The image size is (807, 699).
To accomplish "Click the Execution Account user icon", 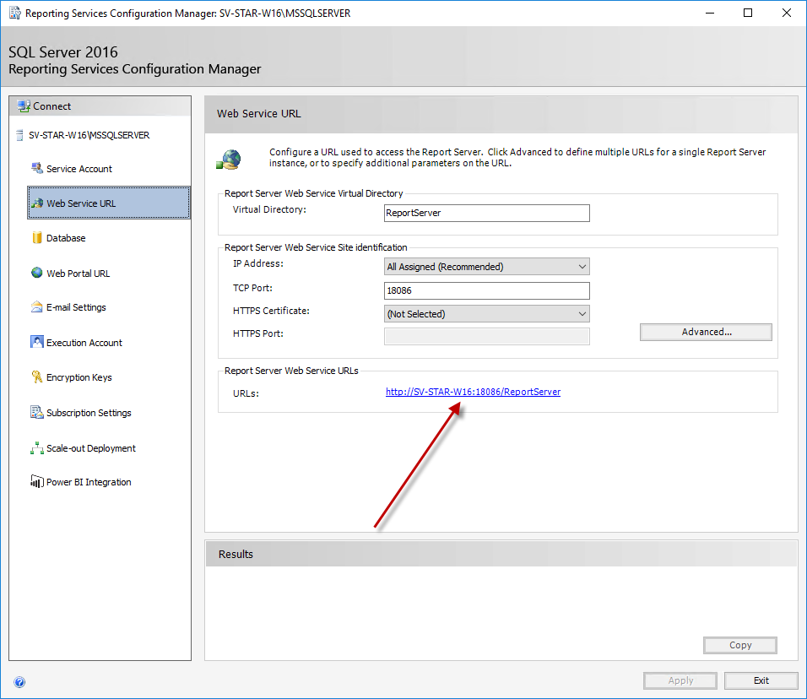I will point(37,342).
